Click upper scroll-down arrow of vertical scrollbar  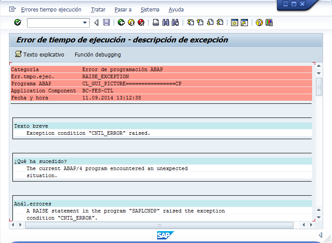pyautogui.click(x=319, y=73)
